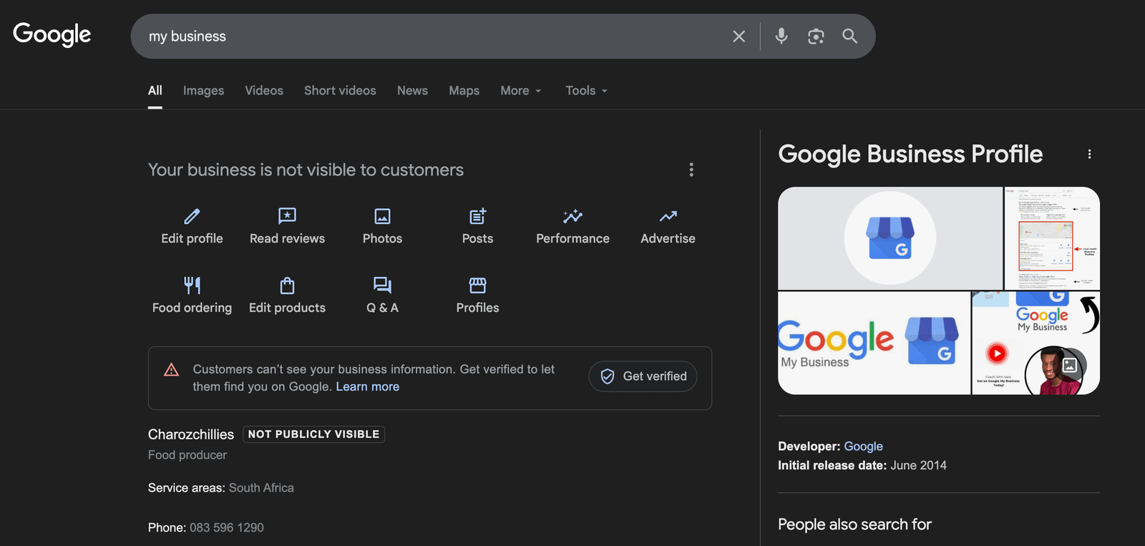This screenshot has width=1145, height=546.
Task: Create new update via Posts icon
Action: (477, 216)
